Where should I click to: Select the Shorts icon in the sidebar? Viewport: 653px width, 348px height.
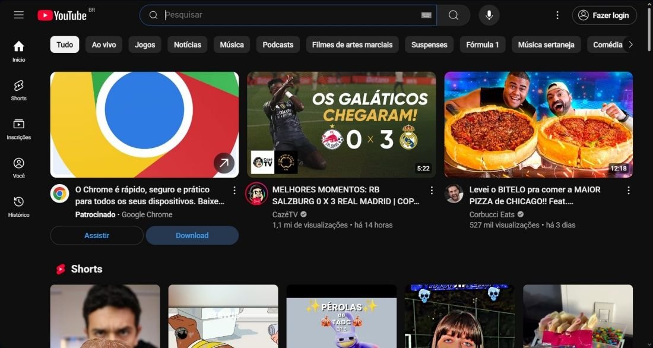[x=18, y=86]
